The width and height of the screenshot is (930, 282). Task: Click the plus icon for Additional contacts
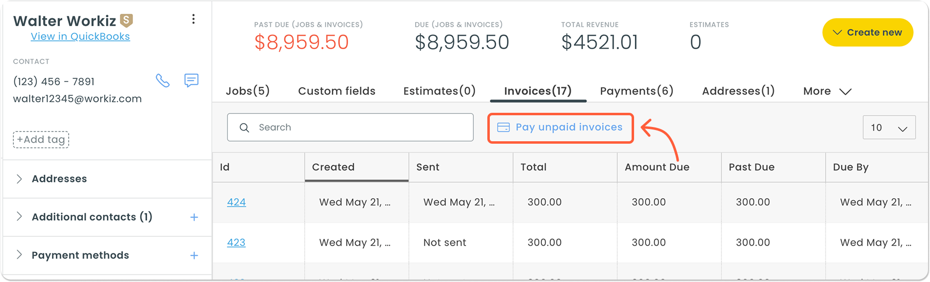point(194,217)
